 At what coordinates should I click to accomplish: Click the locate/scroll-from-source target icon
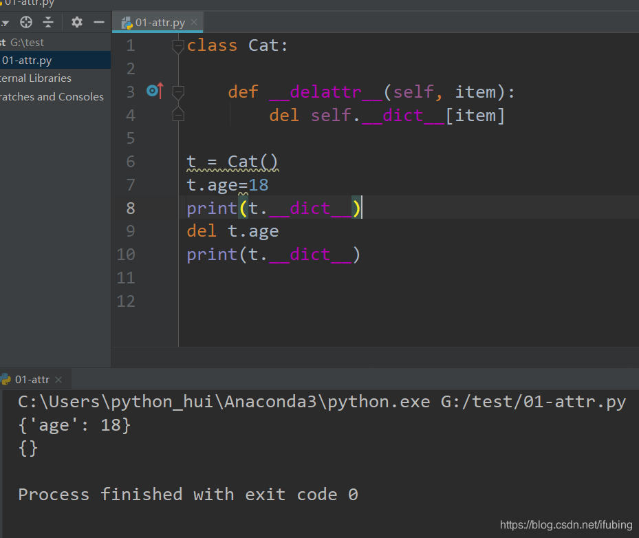[26, 22]
